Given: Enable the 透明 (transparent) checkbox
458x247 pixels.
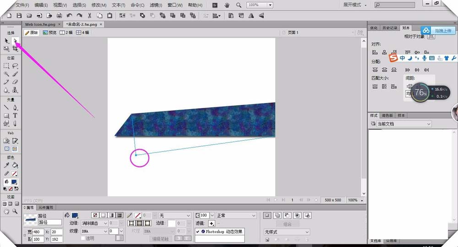Looking at the screenshot, I should tap(83, 238).
